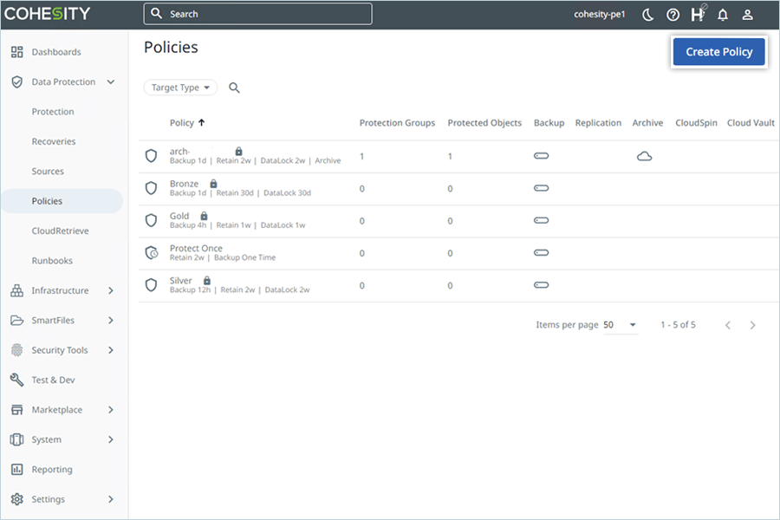
Task: Click the shield icon of Silver policy
Action: tap(151, 285)
